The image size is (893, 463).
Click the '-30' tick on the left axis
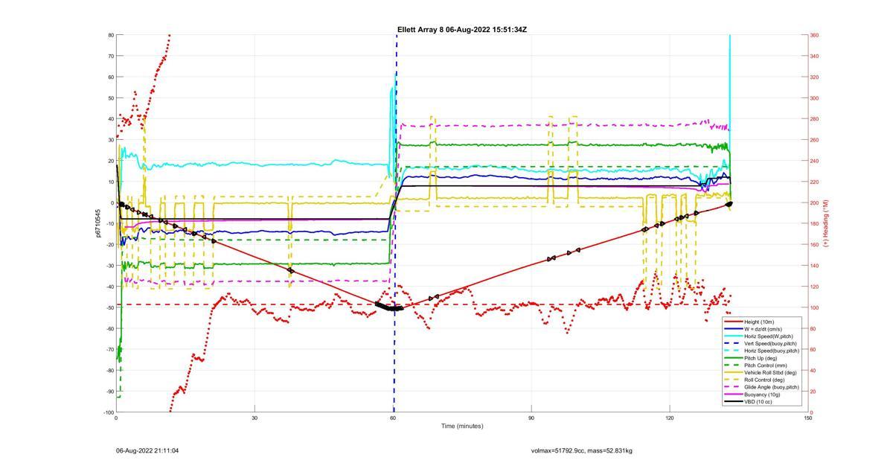click(109, 266)
